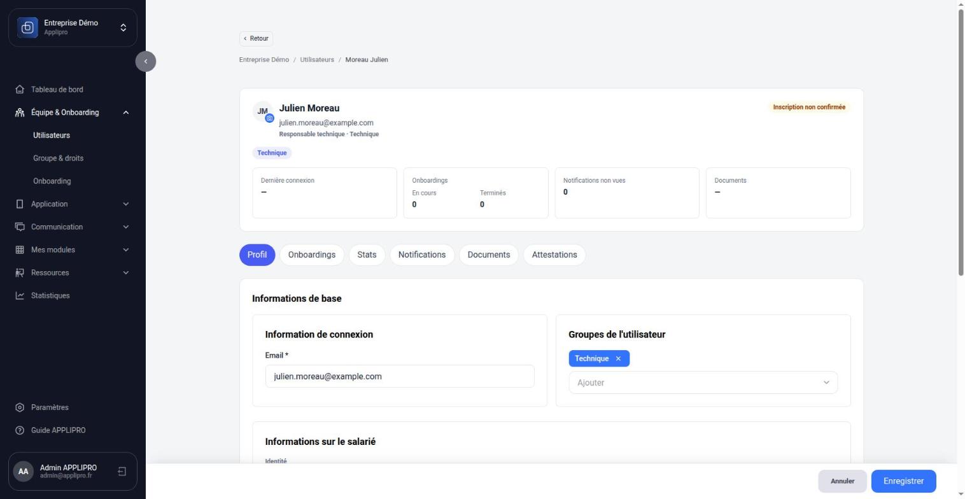Expand the Mes modules menu chevron

click(x=125, y=250)
